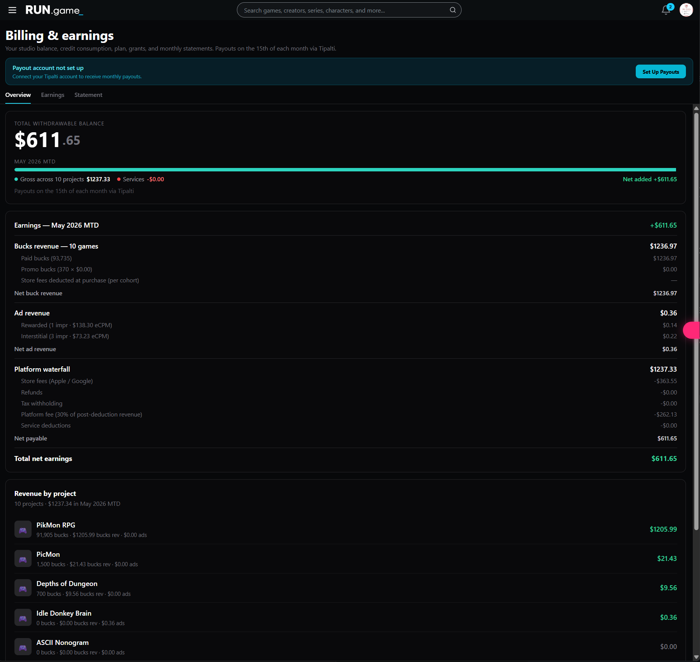
Task: Click the Depths of Dungeon game icon
Action: 23,588
